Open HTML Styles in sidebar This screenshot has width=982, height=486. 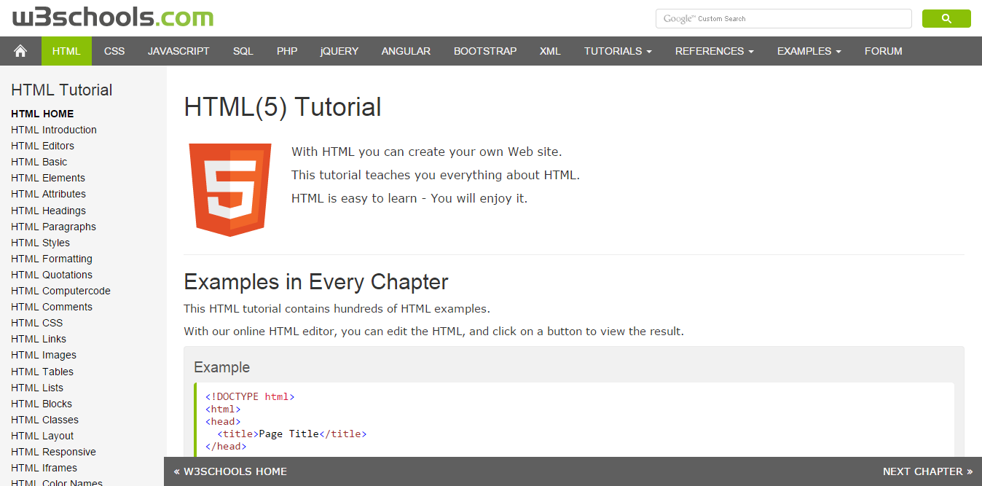click(x=41, y=243)
